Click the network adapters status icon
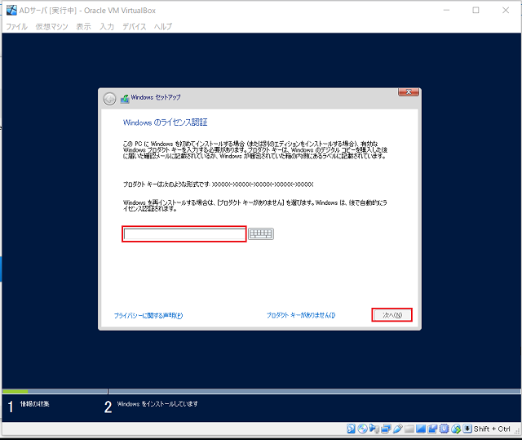522x440 pixels. [386, 429]
